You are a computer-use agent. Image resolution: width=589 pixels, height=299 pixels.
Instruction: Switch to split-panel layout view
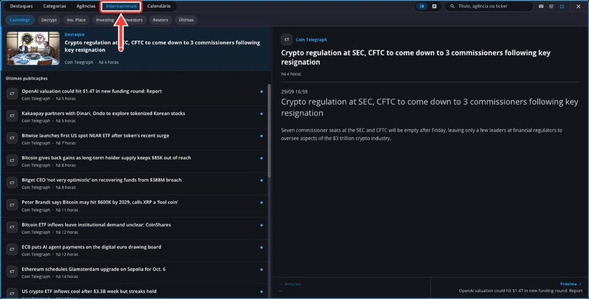tap(422, 6)
